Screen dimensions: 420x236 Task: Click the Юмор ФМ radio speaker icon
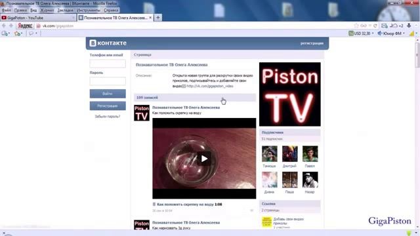[x=379, y=33]
